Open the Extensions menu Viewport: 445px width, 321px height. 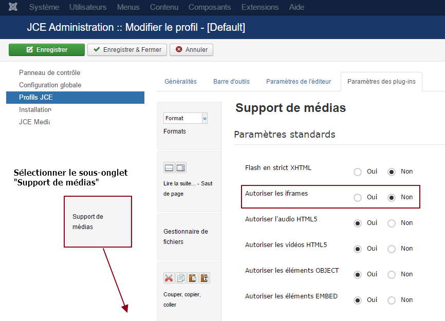pyautogui.click(x=260, y=7)
